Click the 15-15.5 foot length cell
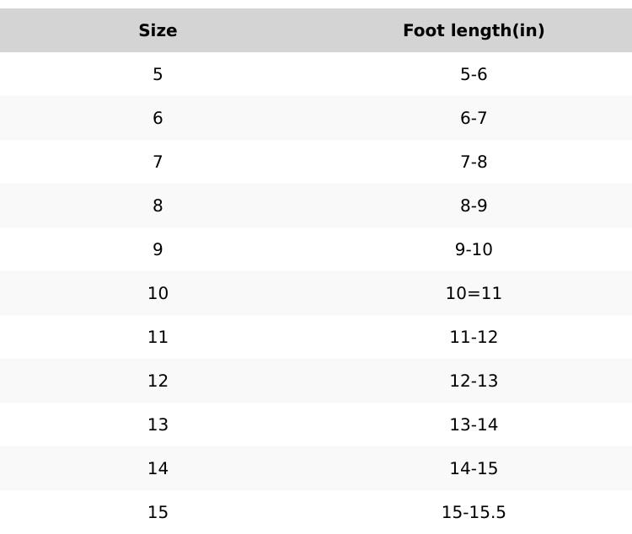The image size is (632, 534). [474, 513]
